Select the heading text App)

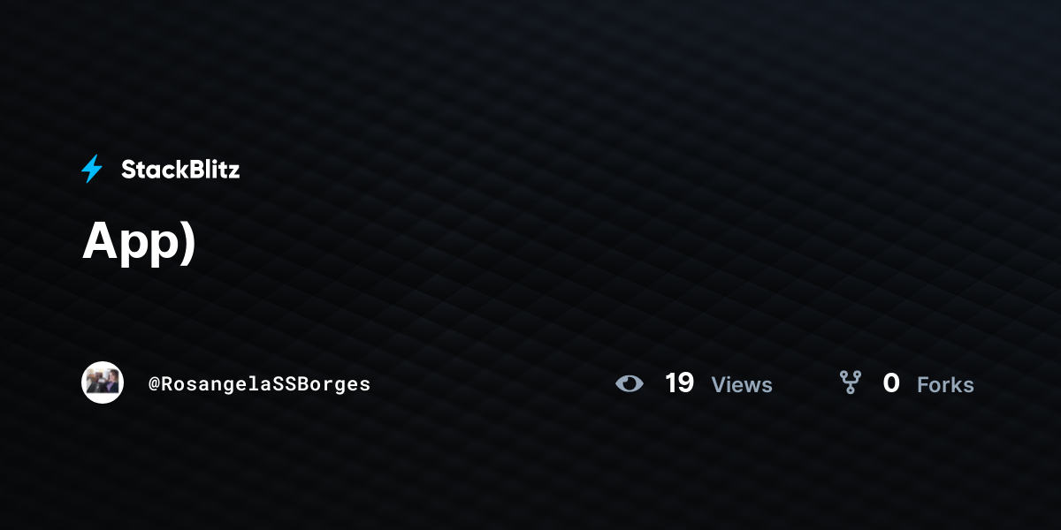(139, 241)
